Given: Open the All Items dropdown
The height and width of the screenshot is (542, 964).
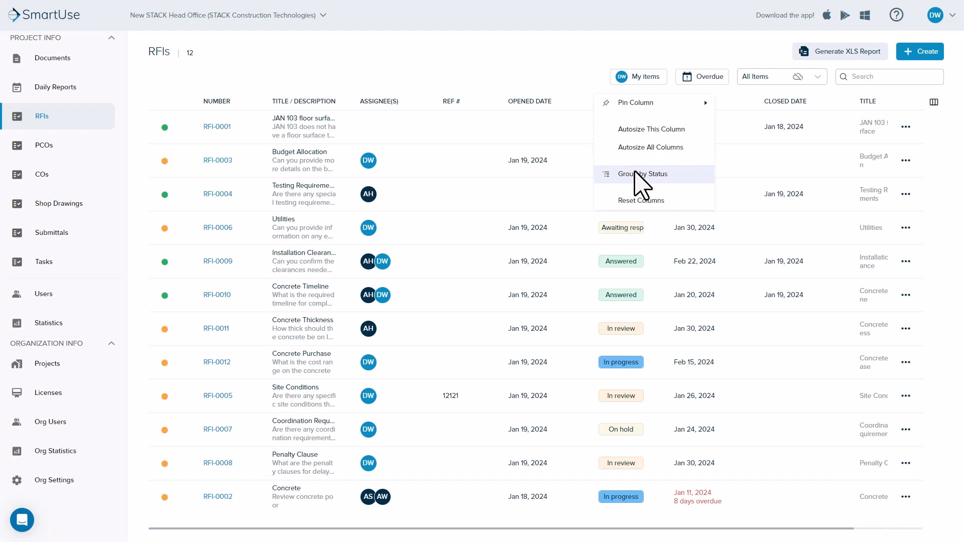Looking at the screenshot, I should (817, 76).
